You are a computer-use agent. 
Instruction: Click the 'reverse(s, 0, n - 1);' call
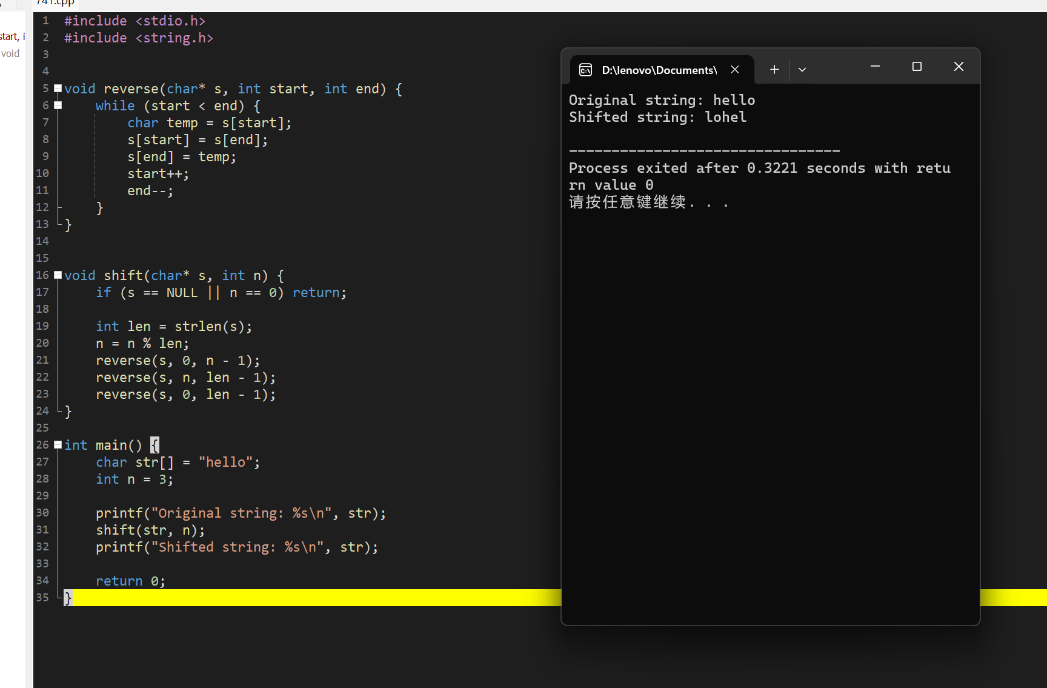pos(178,361)
